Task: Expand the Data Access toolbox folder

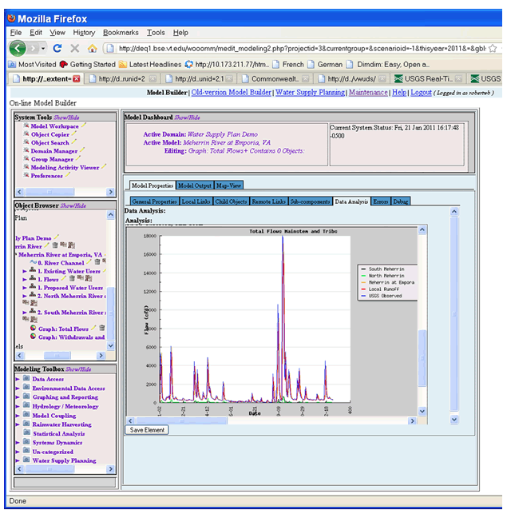Action: [18, 379]
